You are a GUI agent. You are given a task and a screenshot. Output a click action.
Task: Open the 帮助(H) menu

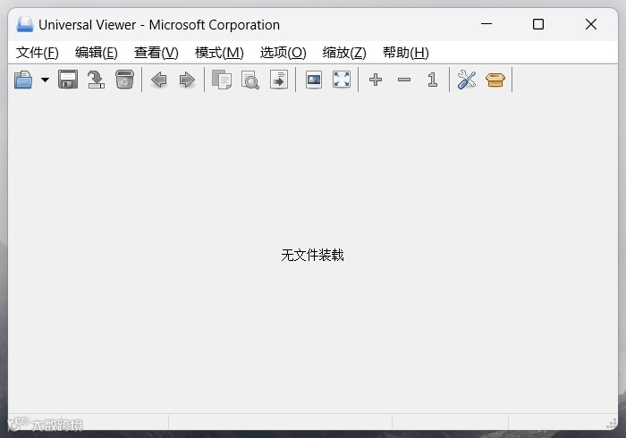click(x=406, y=53)
